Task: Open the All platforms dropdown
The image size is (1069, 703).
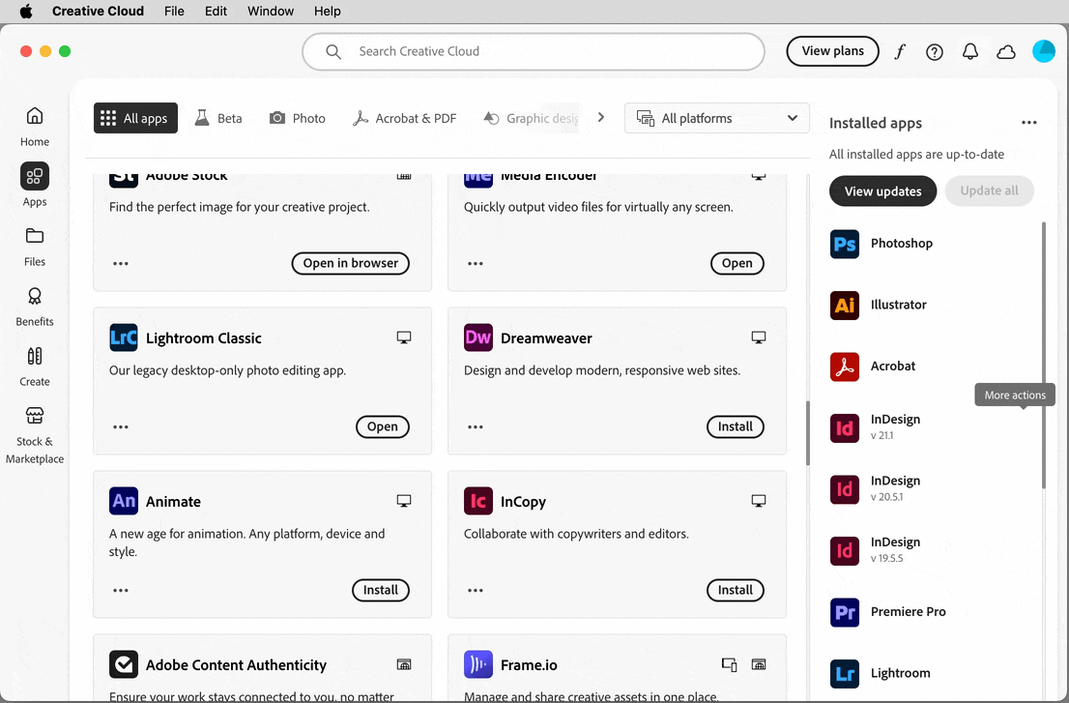Action: (x=716, y=118)
